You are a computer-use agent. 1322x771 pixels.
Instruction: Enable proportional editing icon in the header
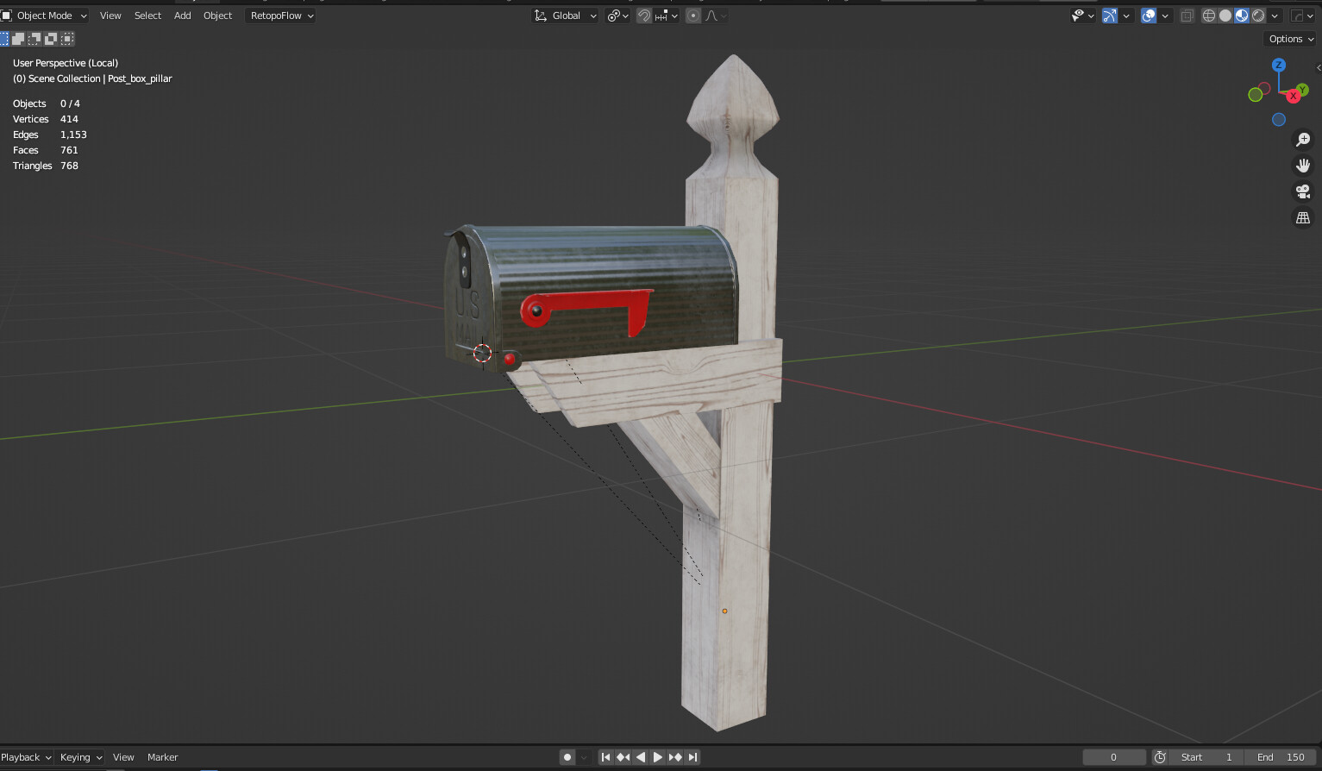click(x=692, y=15)
